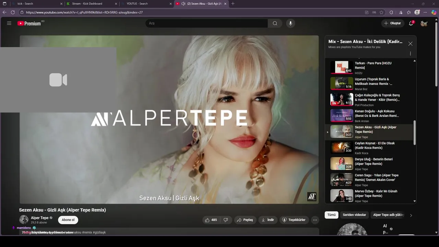Open the account avatar menu
The width and height of the screenshot is (439, 247).
pos(424,23)
